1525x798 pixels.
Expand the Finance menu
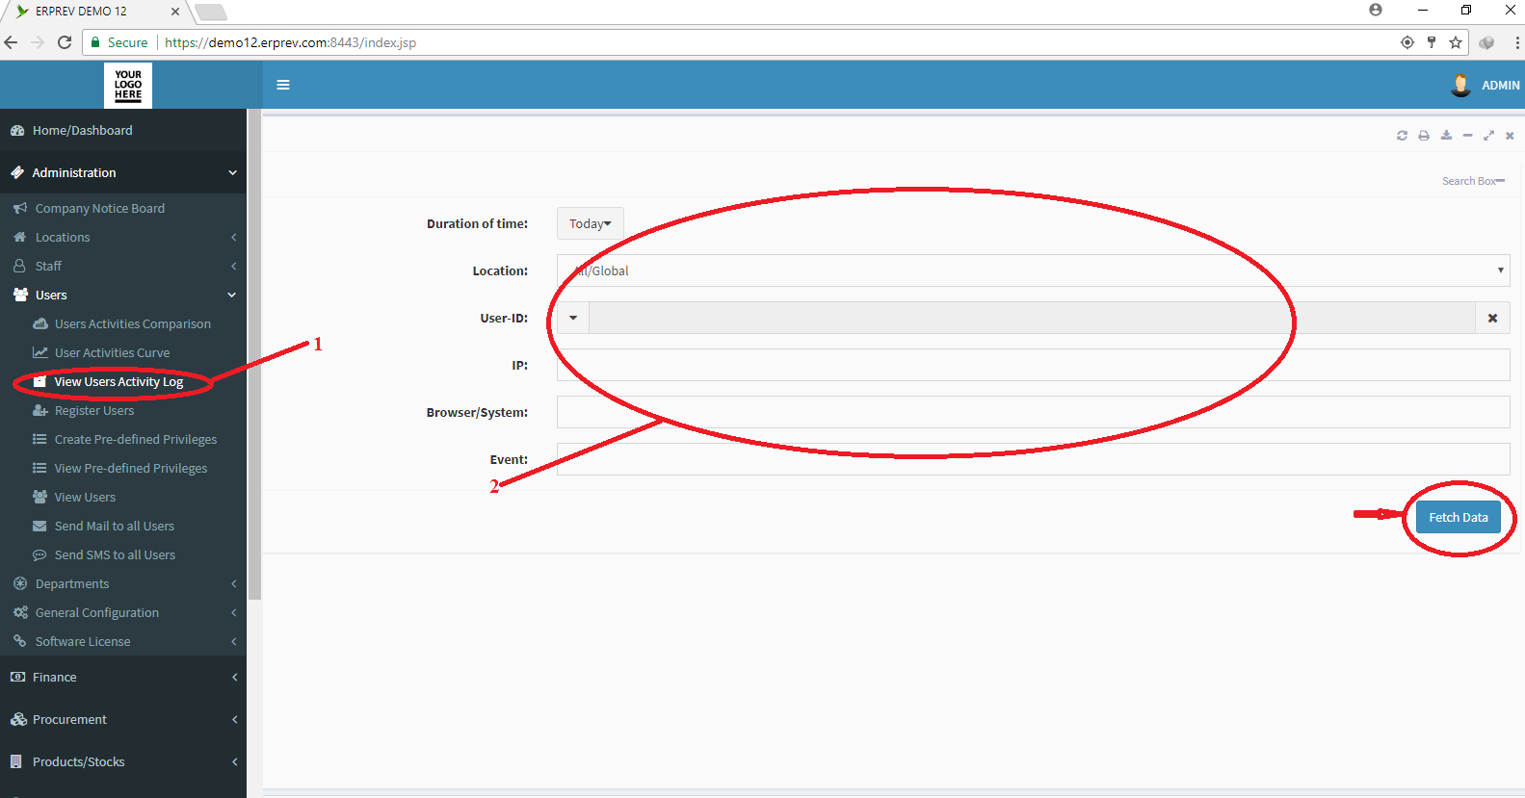(x=123, y=677)
